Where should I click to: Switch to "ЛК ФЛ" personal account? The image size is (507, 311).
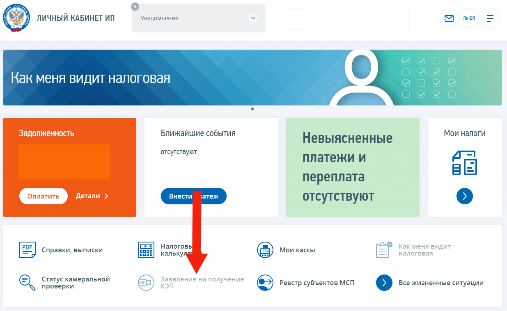coord(469,18)
